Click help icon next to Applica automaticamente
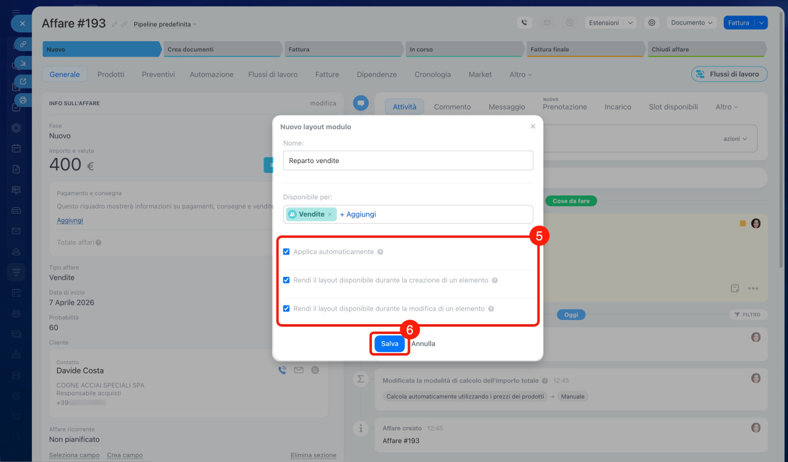Screen dimensions: 788x462 click(x=380, y=252)
